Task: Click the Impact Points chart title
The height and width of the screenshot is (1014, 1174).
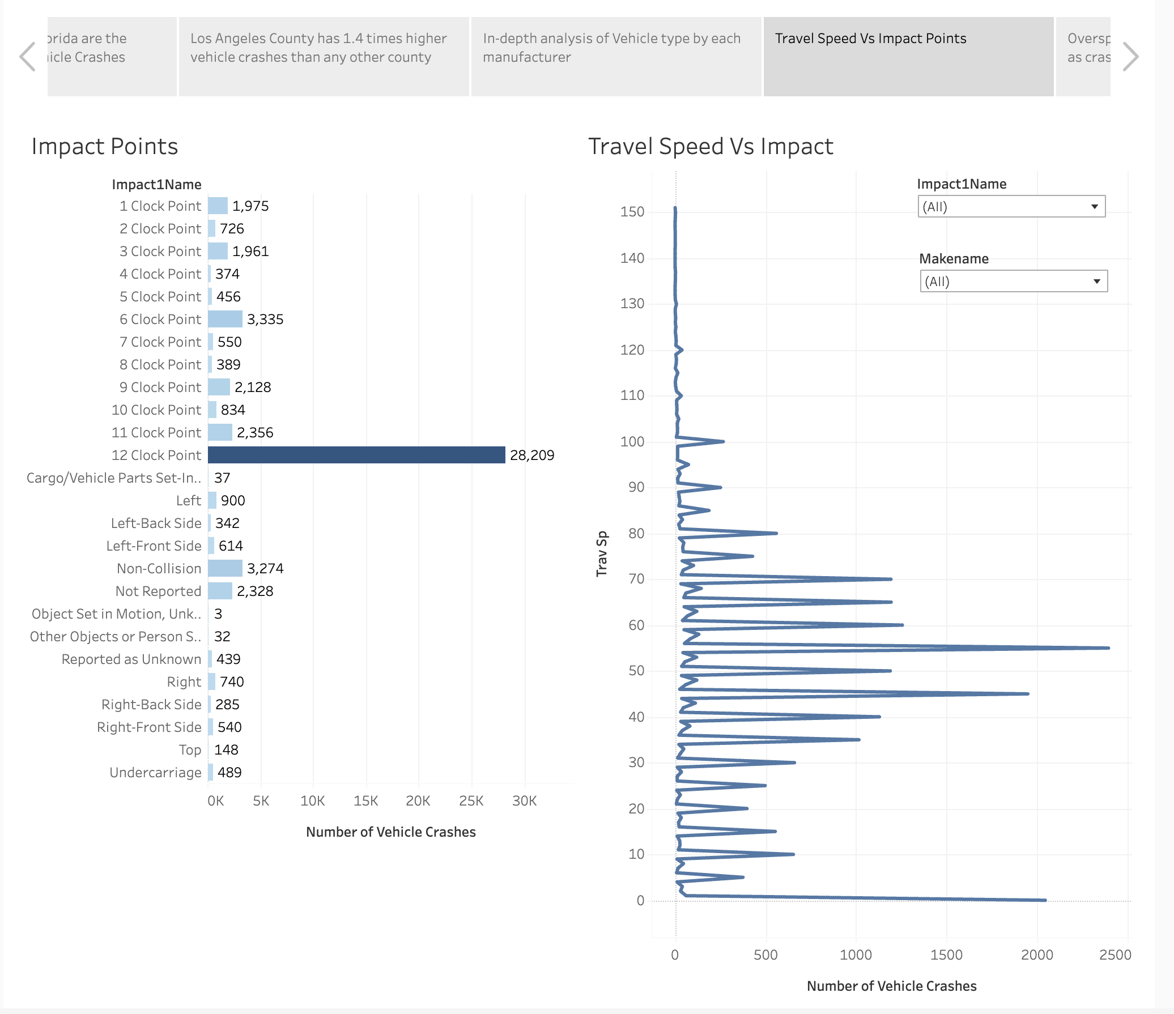Action: [105, 146]
